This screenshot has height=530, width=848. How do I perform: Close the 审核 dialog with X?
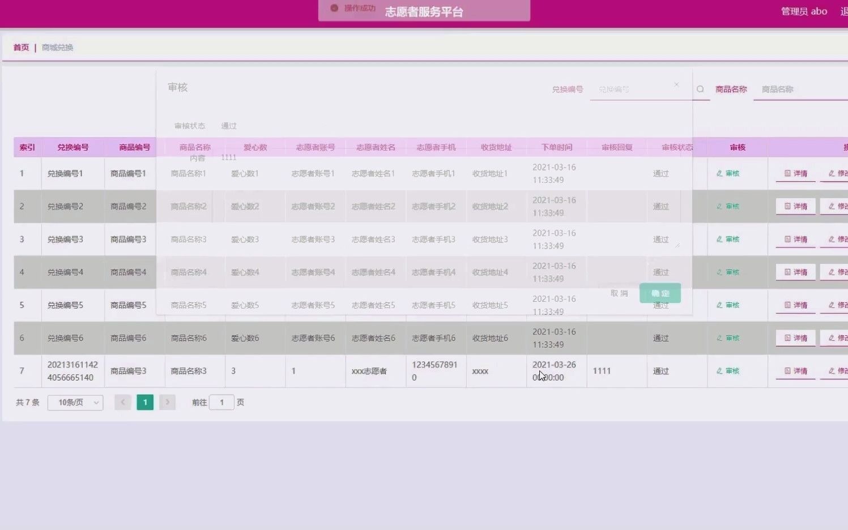tap(676, 84)
